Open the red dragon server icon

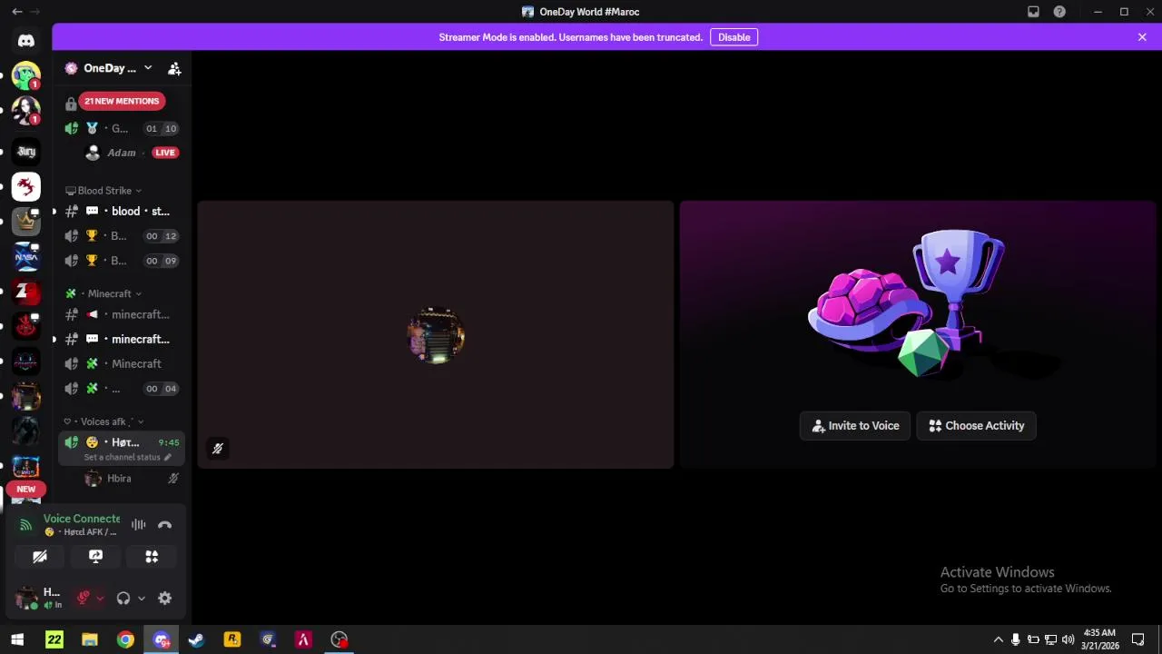[26, 187]
